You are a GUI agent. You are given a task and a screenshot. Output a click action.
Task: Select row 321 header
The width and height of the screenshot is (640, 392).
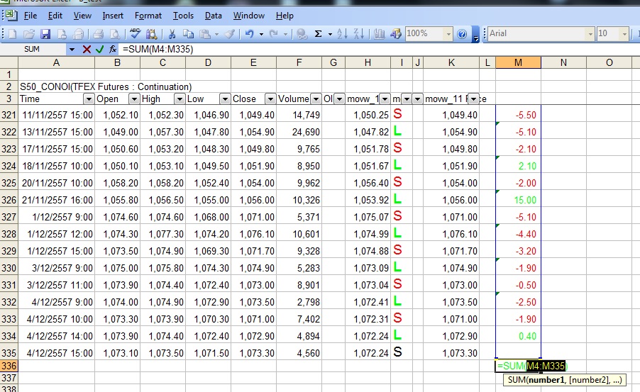9,115
